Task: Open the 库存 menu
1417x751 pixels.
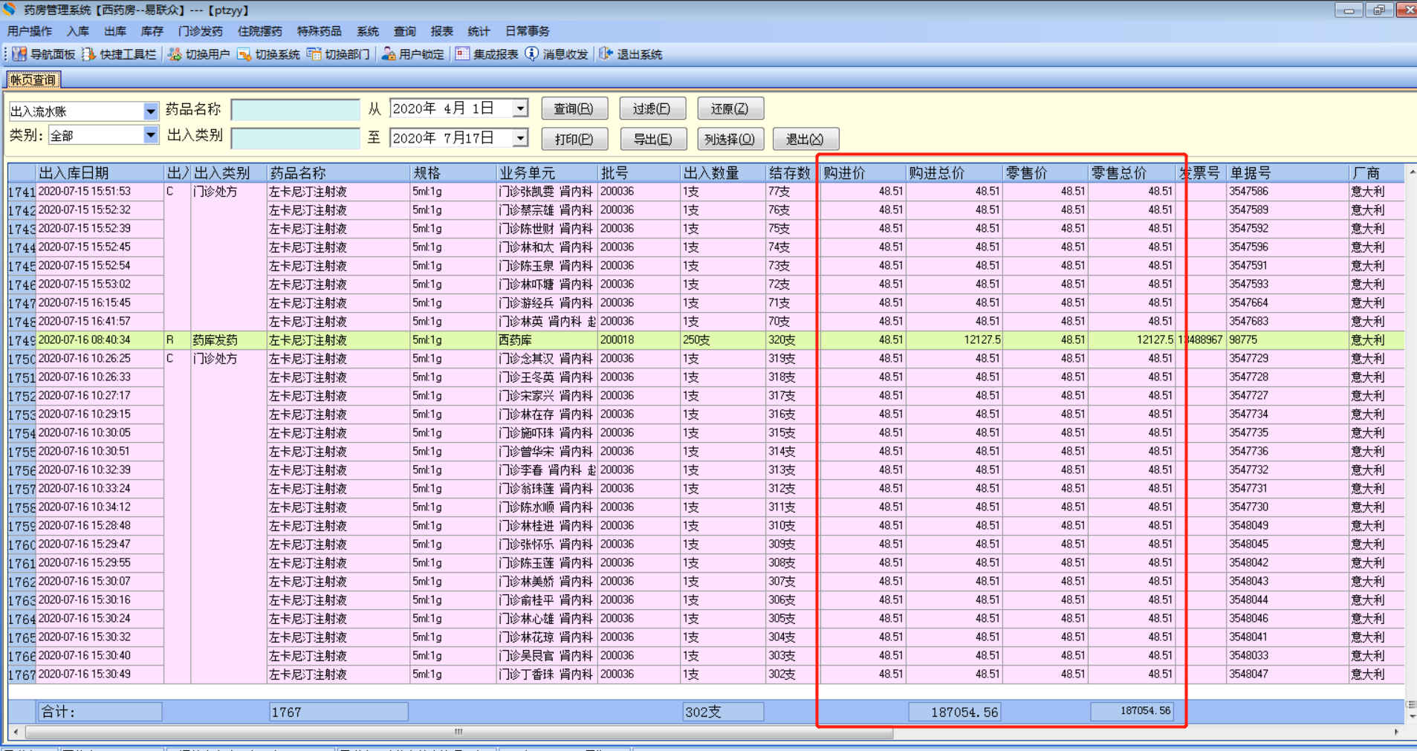Action: click(152, 31)
